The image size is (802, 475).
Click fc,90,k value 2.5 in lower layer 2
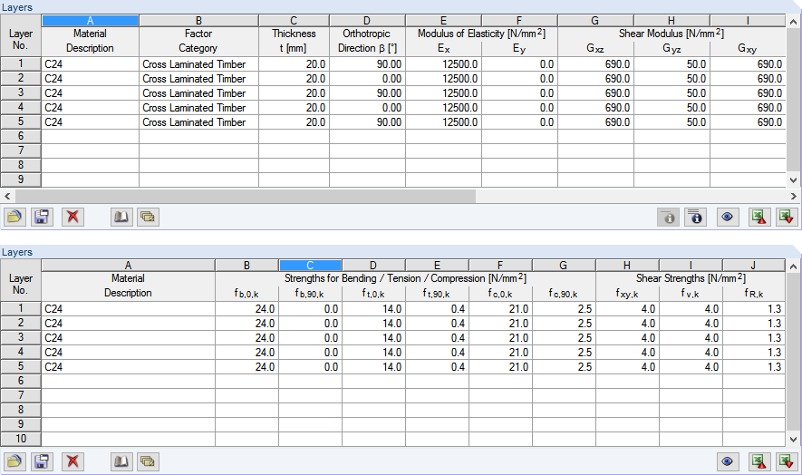(x=565, y=323)
